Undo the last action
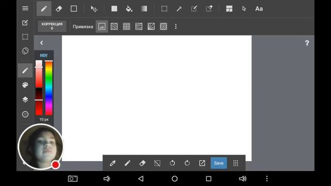The image size is (331, 186). click(172, 163)
